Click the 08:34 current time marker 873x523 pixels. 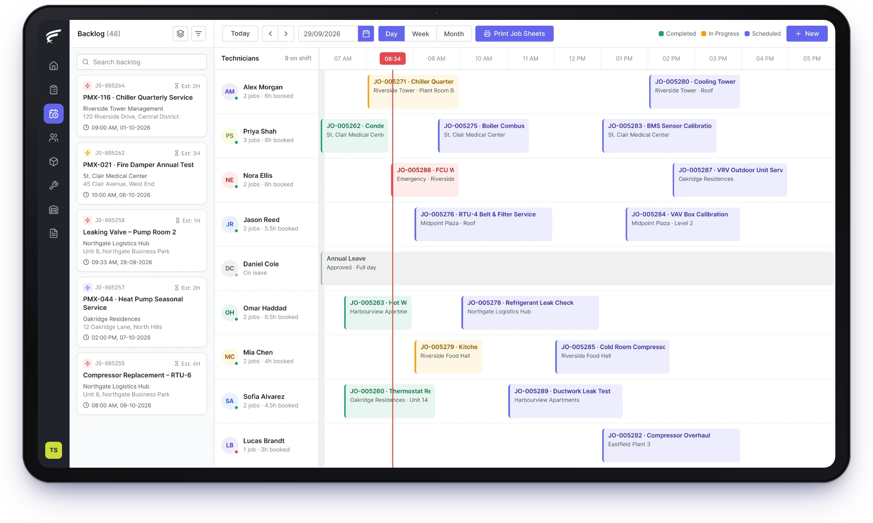tap(393, 58)
